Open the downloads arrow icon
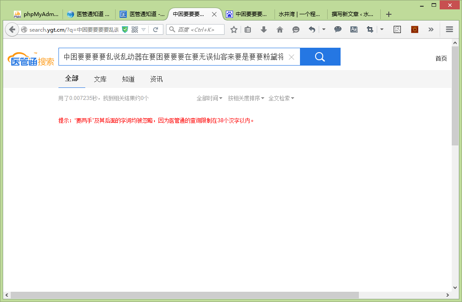 click(x=264, y=29)
